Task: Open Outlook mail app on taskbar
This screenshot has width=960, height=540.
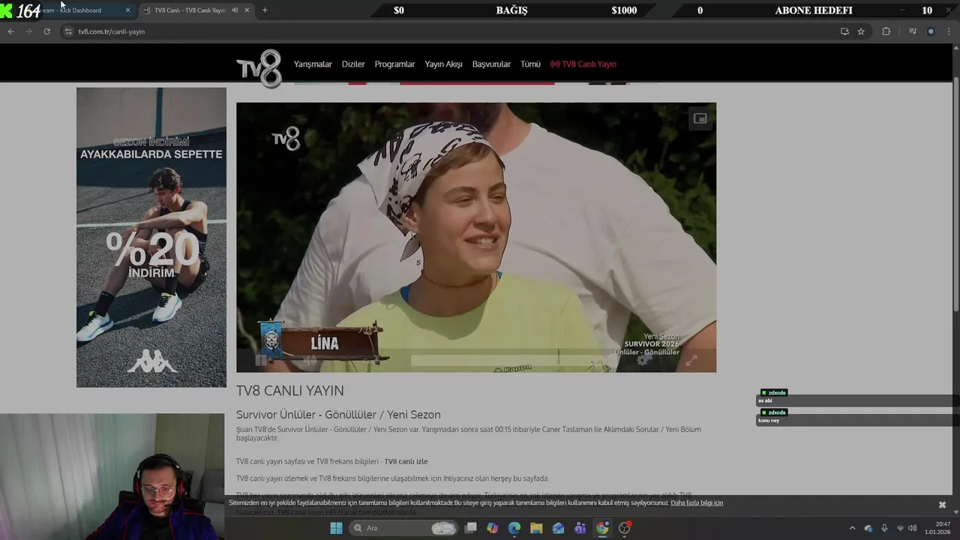Action: 558,528
